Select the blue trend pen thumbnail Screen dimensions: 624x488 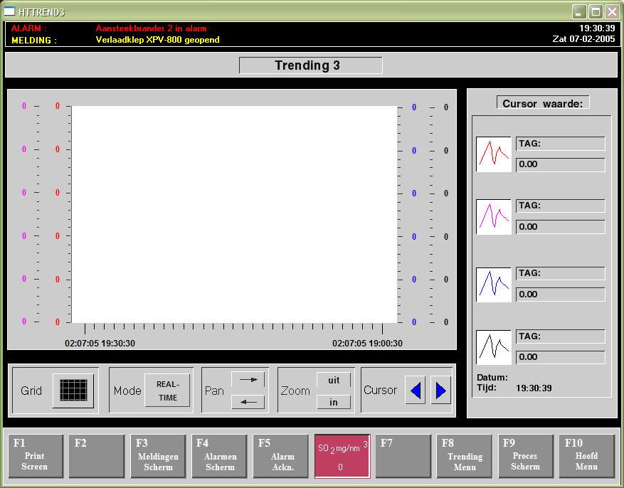pyautogui.click(x=493, y=285)
